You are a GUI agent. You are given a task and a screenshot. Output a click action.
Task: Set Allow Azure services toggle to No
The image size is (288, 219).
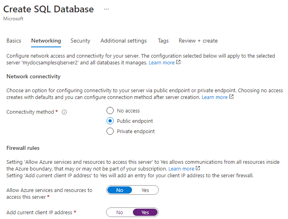pyautogui.click(x=120, y=190)
